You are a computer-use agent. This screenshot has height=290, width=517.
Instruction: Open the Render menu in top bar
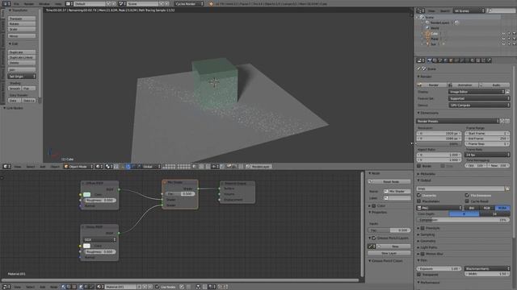[x=29, y=3]
